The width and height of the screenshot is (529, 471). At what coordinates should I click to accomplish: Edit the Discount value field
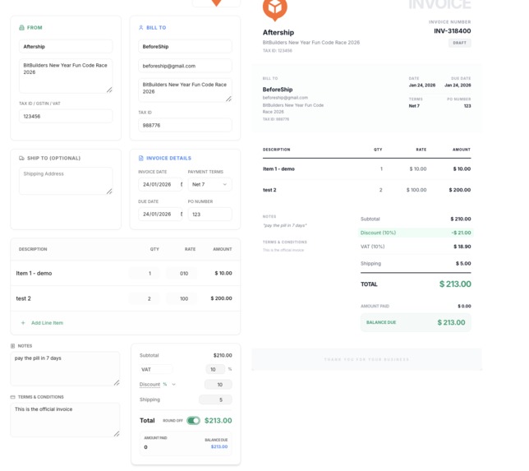[x=218, y=385]
